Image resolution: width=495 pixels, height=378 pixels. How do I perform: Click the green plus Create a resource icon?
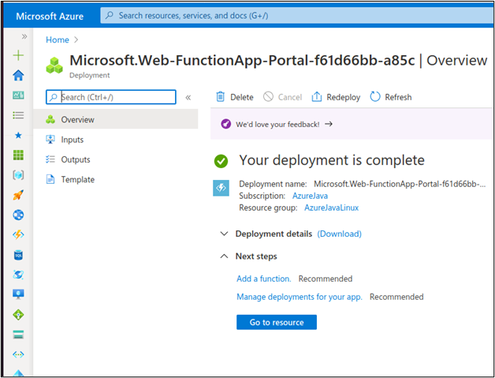pyautogui.click(x=18, y=55)
